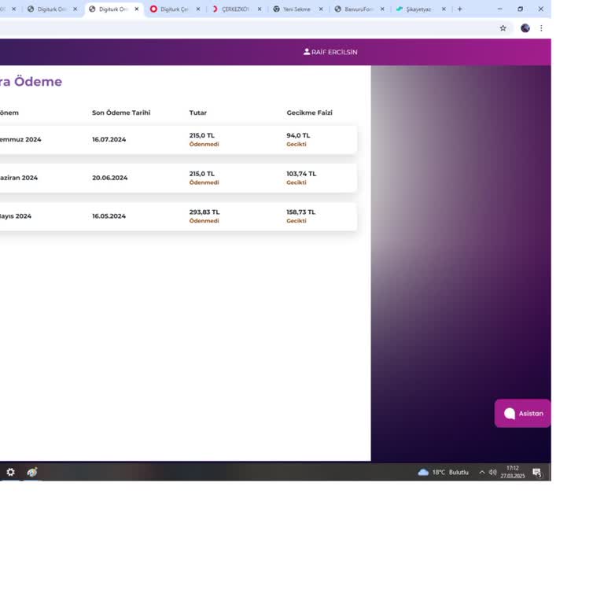The height and width of the screenshot is (604, 604).
Task: Click Ödenmedi status in the 16.05.2024 row
Action: 204,221
